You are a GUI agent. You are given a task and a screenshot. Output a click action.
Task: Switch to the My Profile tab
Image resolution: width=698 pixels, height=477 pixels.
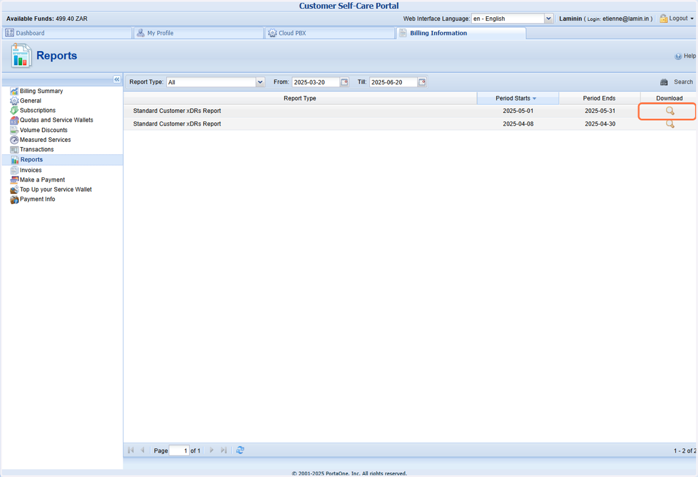pyautogui.click(x=198, y=33)
